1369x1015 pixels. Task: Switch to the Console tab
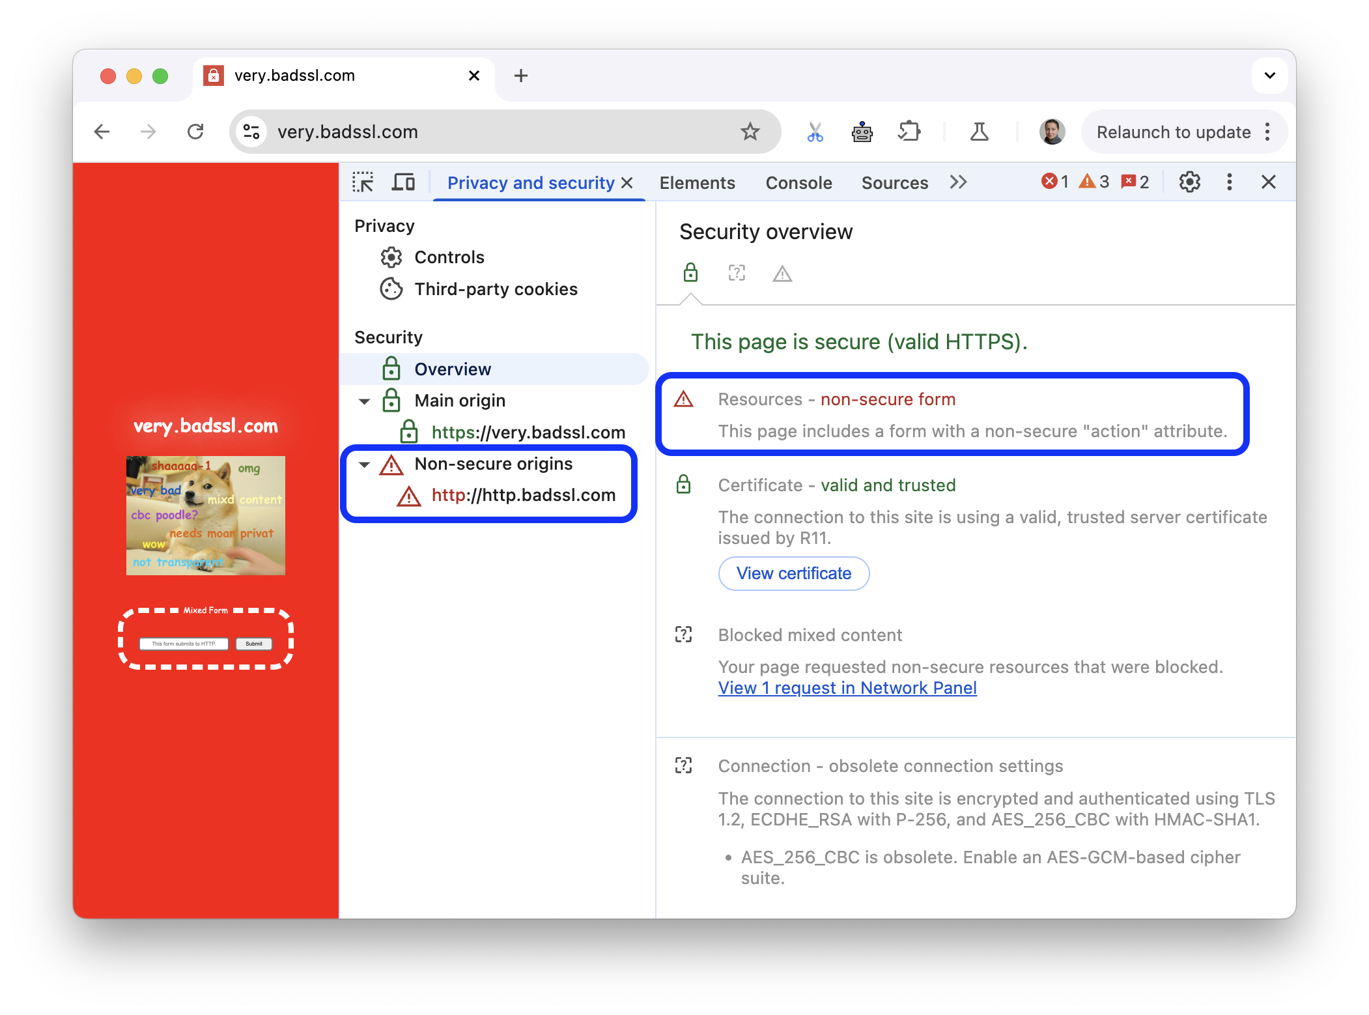[798, 181]
